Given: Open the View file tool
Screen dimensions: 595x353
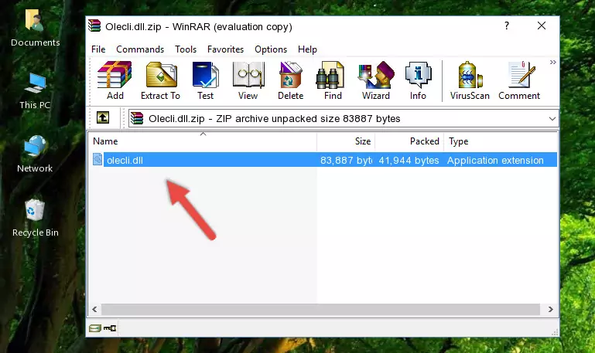Looking at the screenshot, I should (248, 80).
